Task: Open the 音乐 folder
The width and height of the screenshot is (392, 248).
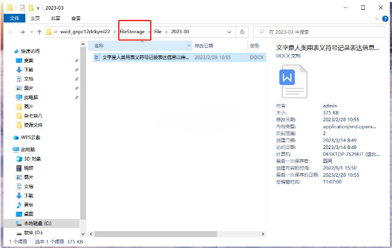Action: [x=28, y=205]
